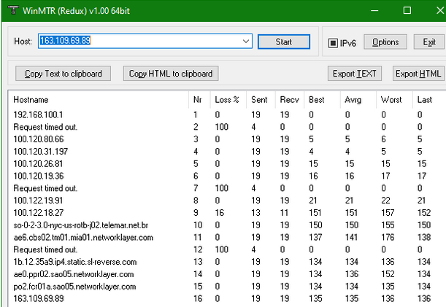
Task: Select 1b.12.35a9.ip4.static.sl-reverse.com row
Action: coord(227,262)
